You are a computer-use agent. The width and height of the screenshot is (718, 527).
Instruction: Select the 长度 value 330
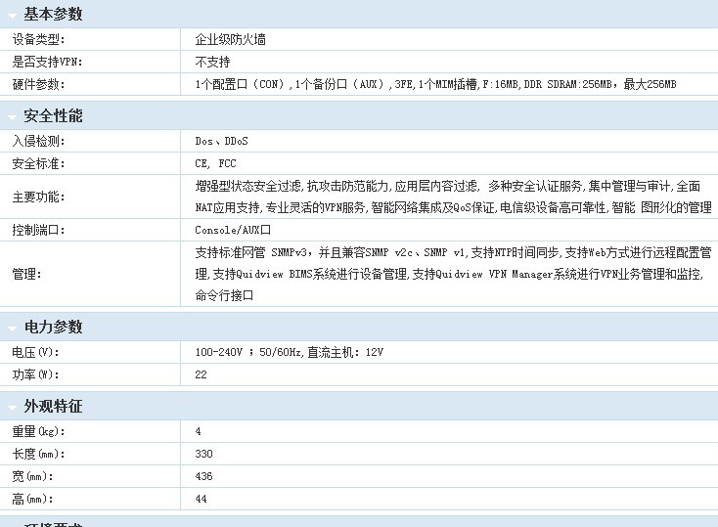[x=203, y=454]
